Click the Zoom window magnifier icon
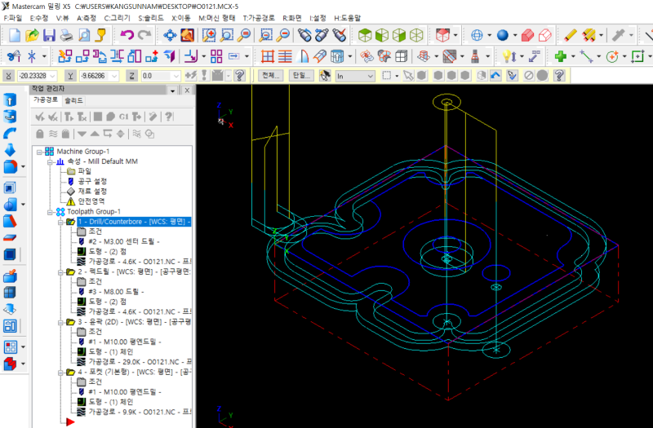This screenshot has height=428, width=653. click(x=209, y=35)
